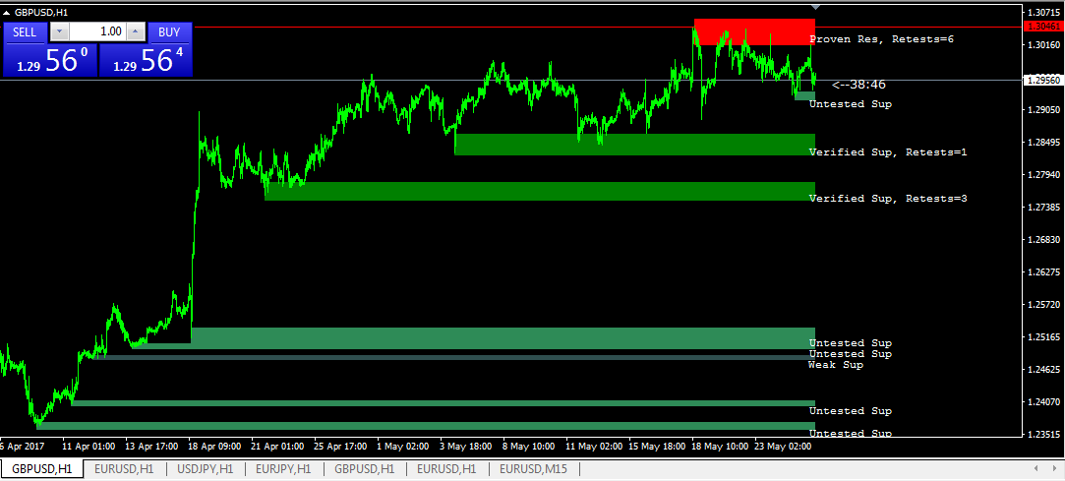
Task: Click the red 1.30461 price level label
Action: (x=1043, y=27)
